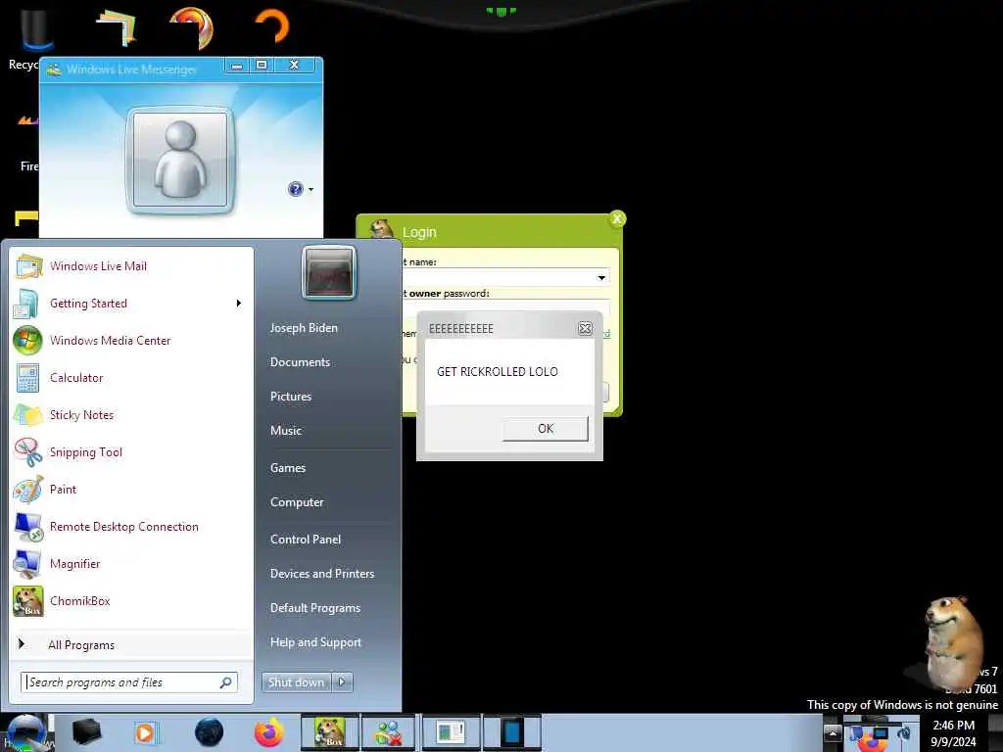Click the Shut down button
This screenshot has width=1003, height=752.
click(x=297, y=682)
